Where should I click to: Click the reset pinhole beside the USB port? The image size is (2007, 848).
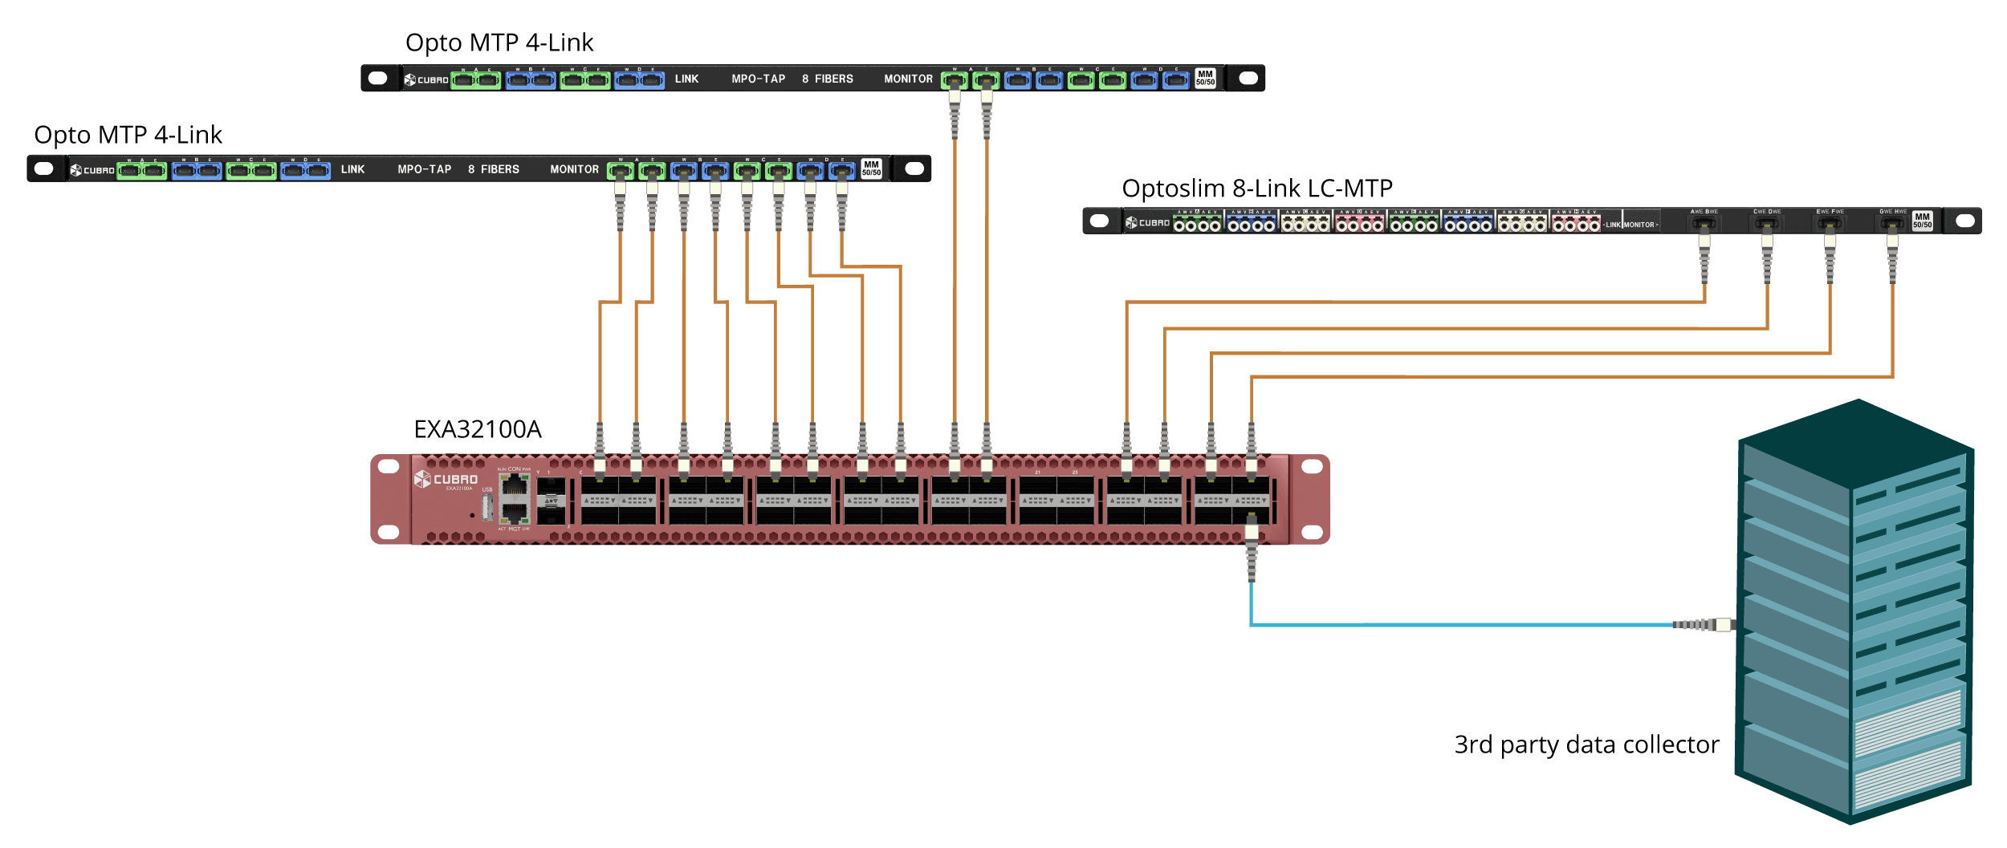coord(472,515)
